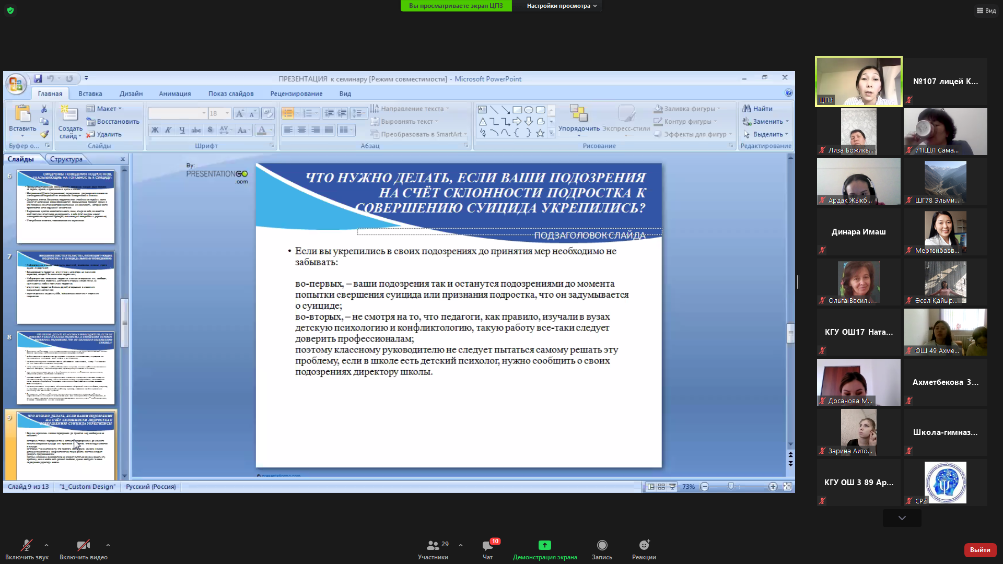Open the Participants list icon
The image size is (1003, 564).
[433, 546]
